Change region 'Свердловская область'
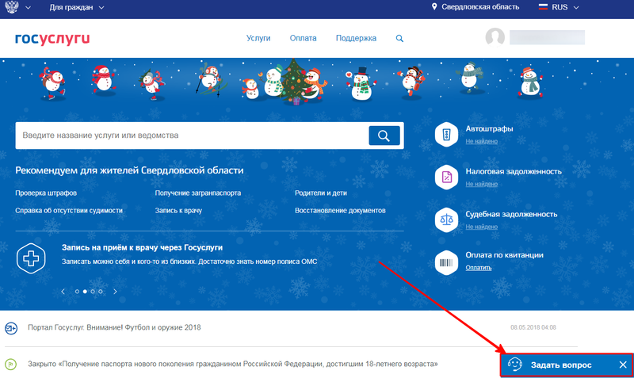This screenshot has height=378, width=634. (x=480, y=7)
